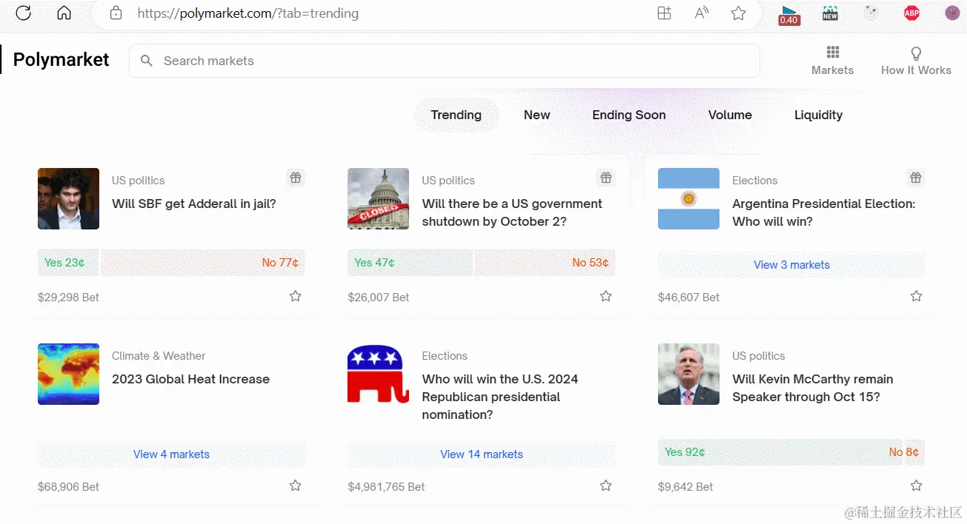Click the $26,007 Bet amount text
This screenshot has height=524, width=967.
click(378, 298)
